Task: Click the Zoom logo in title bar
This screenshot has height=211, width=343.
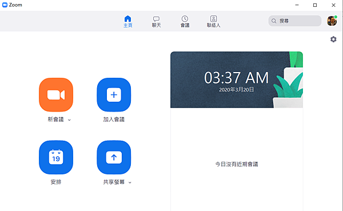Action: pyautogui.click(x=5, y=5)
